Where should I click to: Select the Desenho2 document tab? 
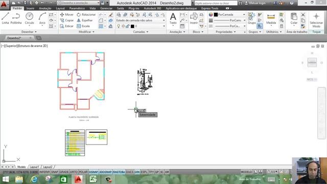coord(14,38)
